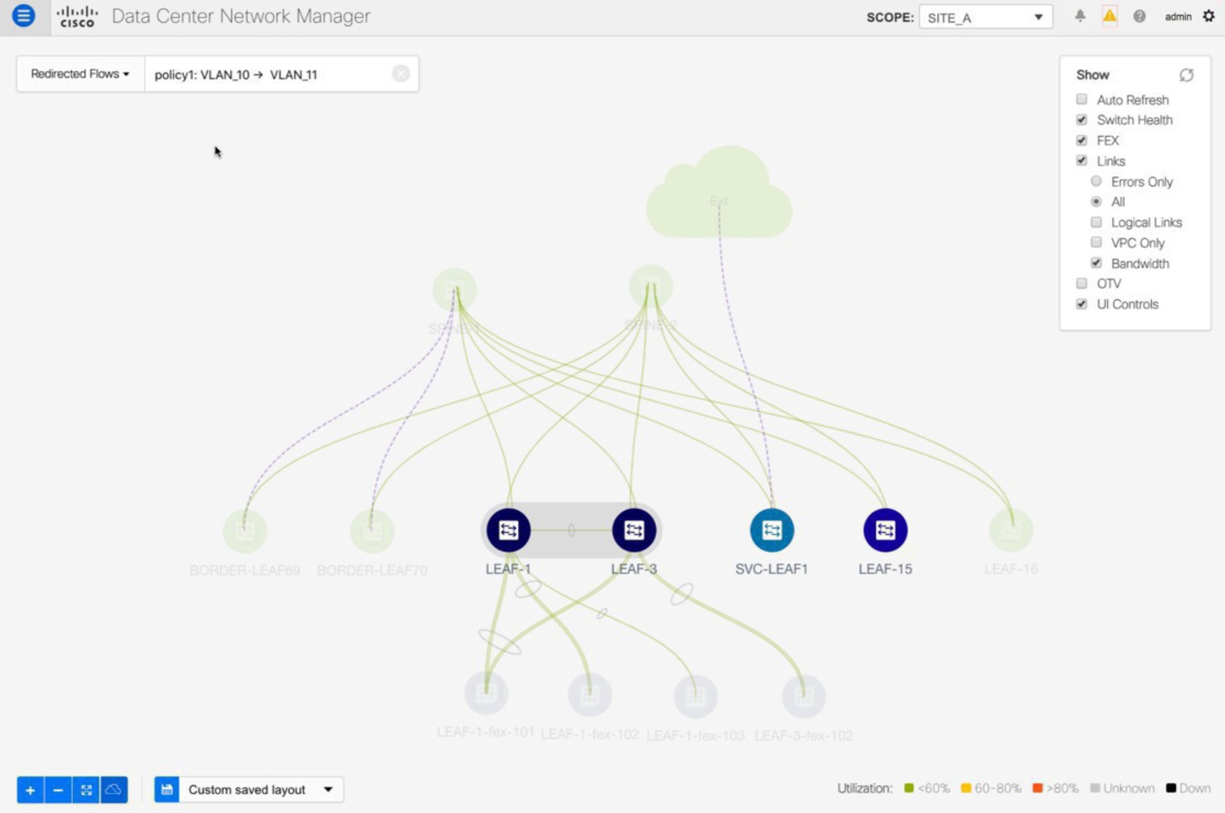Click the Cisco logo
Viewport: 1225px width, 813px height.
pos(77,17)
